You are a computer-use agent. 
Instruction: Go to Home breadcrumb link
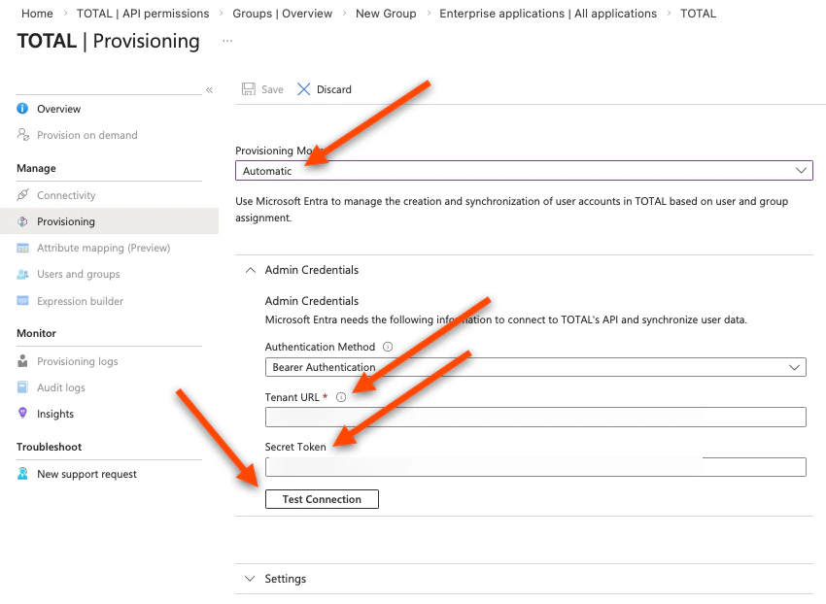[x=37, y=14]
